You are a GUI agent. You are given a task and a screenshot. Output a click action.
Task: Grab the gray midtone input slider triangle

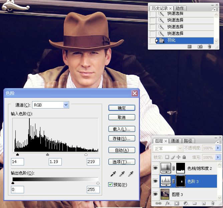point(48,154)
